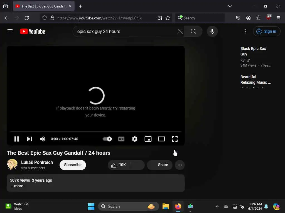This screenshot has width=285, height=213.
Task: List all tabs dropdown arrow
Action: 230,6
